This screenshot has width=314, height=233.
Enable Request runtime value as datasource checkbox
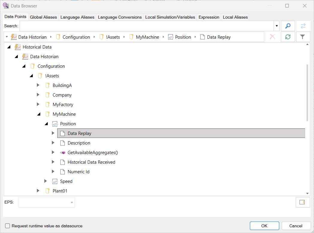pos(8,226)
